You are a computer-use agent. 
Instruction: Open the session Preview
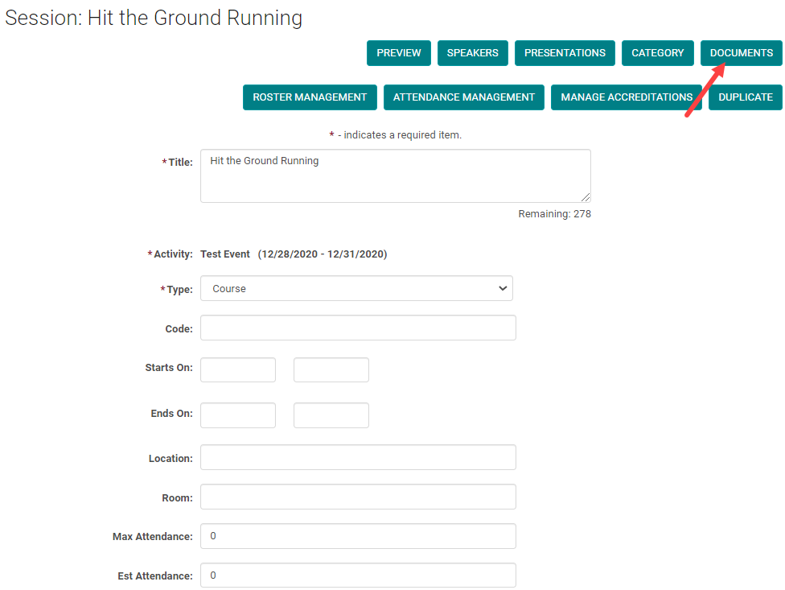398,53
